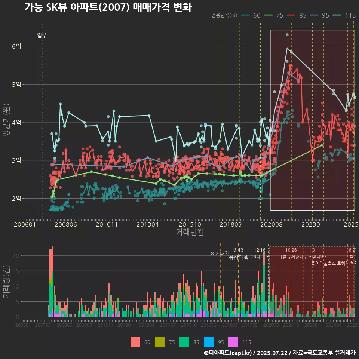
Task: Click the '202110' volume chart x-axis label
Action: (x=291, y=325)
